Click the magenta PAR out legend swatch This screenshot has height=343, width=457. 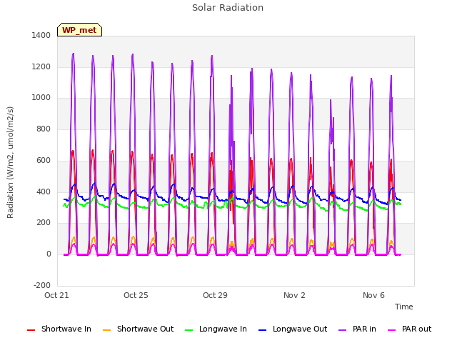click(392, 330)
